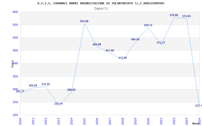
Task: Click the 450 y-axis tick
Action: pyautogui.click(x=15, y=51)
